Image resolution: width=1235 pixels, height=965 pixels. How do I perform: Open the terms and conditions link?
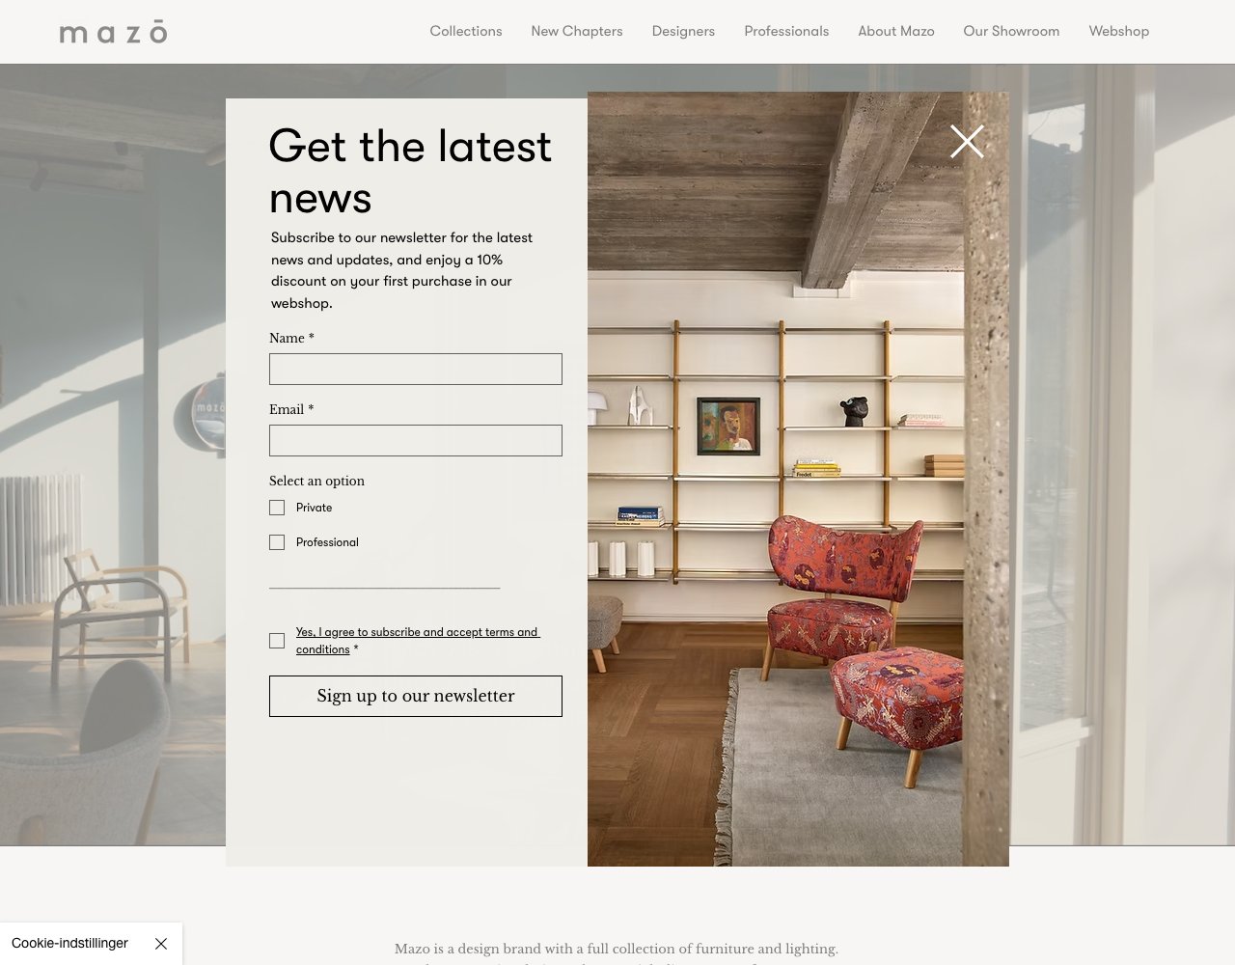(416, 633)
